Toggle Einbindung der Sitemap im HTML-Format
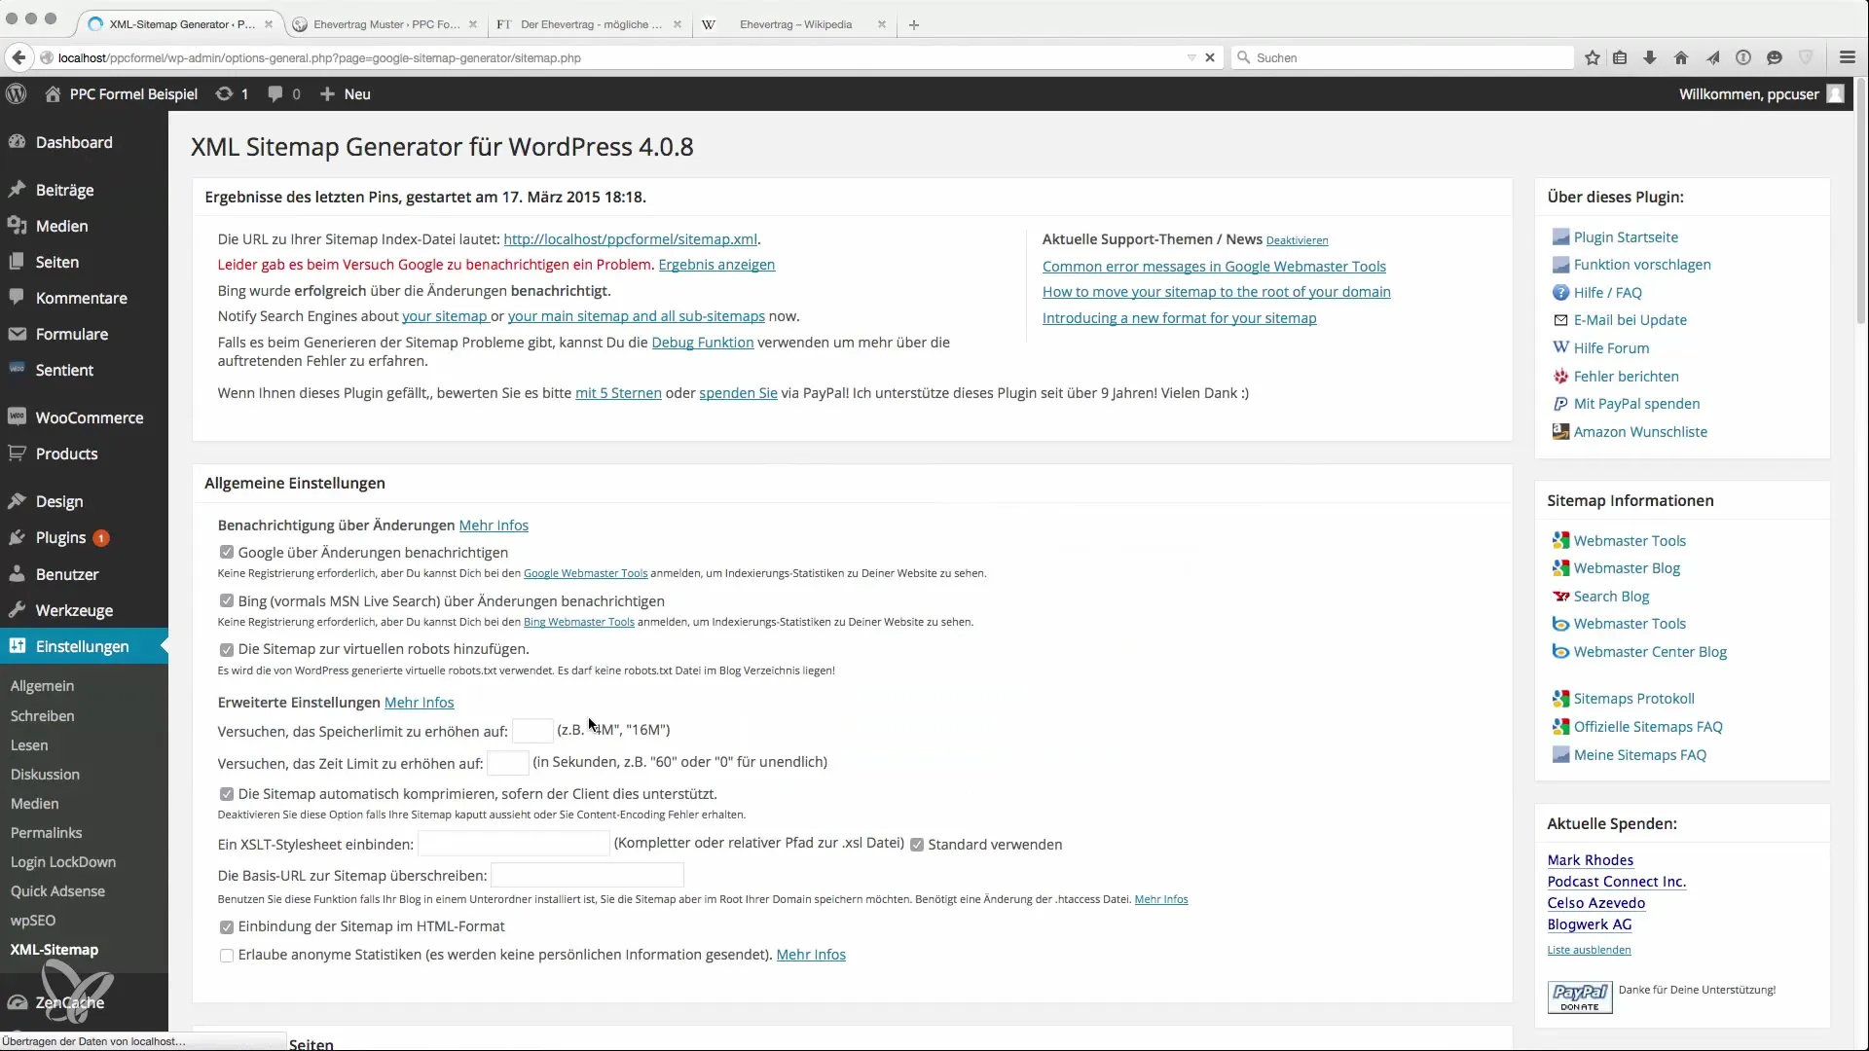 click(227, 926)
